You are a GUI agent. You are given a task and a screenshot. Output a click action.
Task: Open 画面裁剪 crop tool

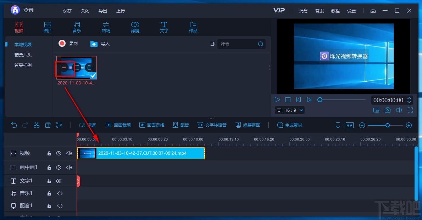118,125
